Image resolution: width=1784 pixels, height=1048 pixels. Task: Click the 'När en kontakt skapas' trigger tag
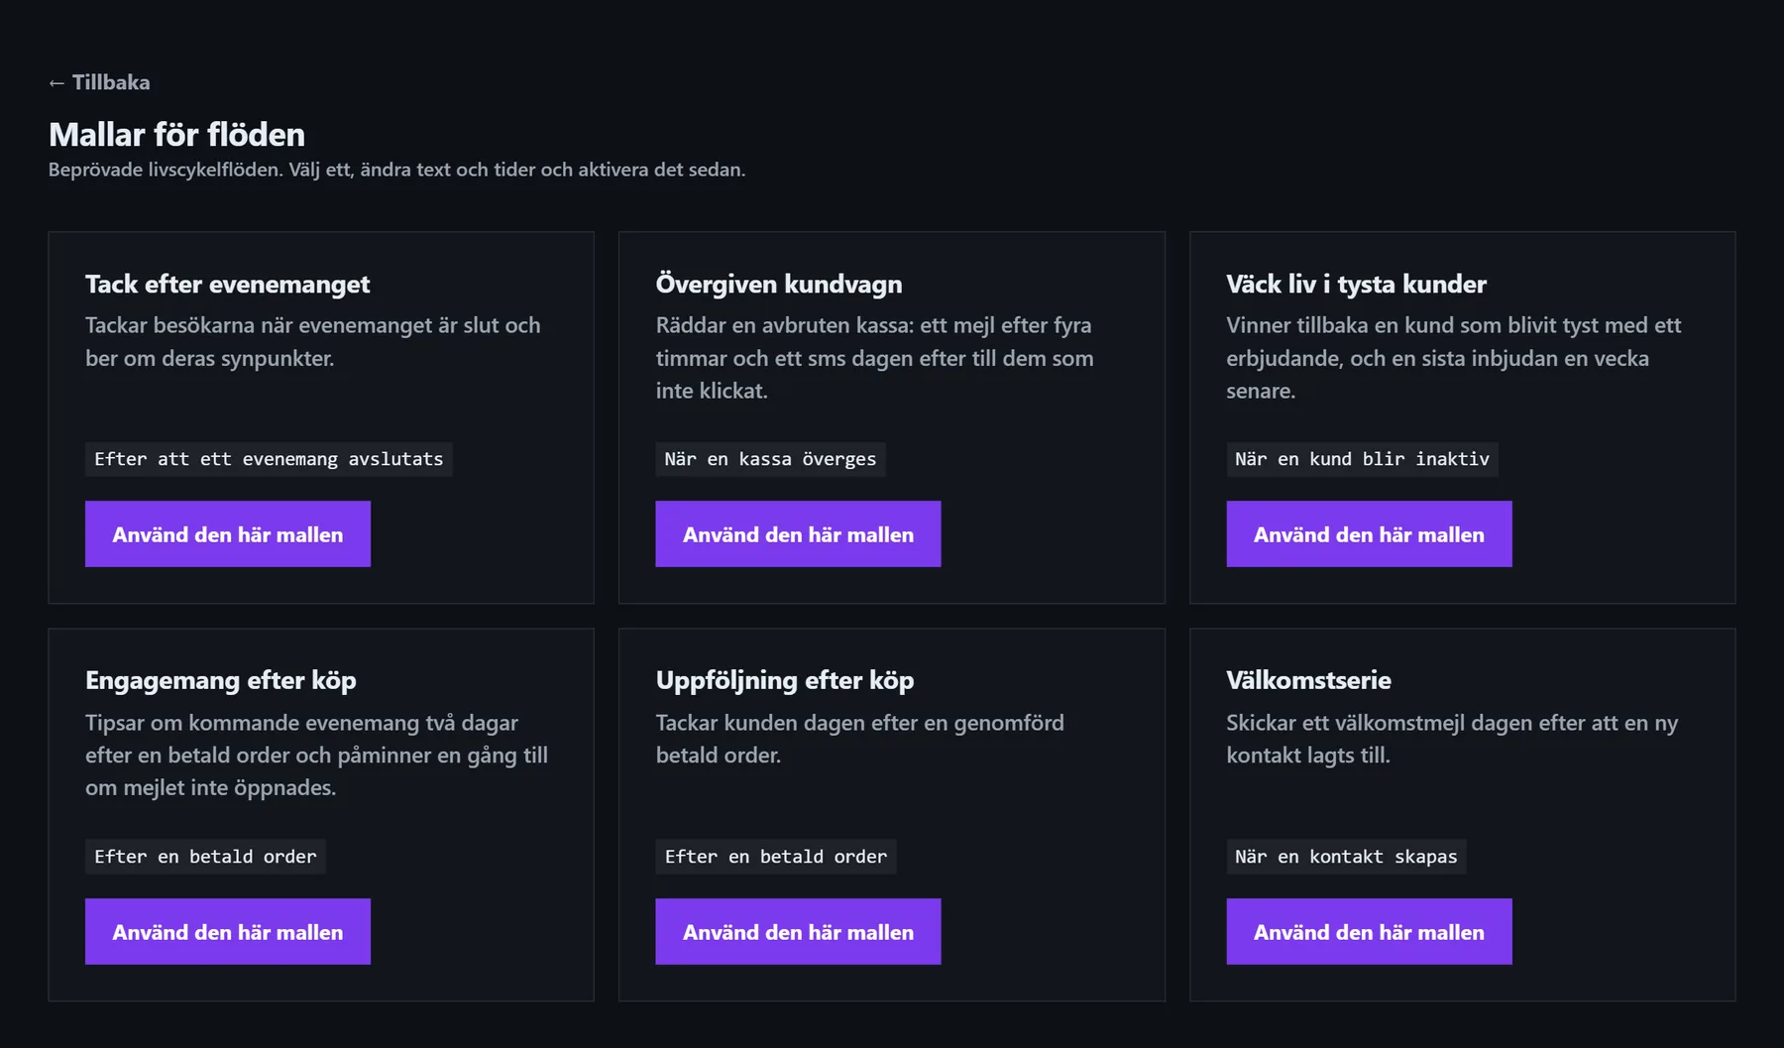click(x=1346, y=857)
